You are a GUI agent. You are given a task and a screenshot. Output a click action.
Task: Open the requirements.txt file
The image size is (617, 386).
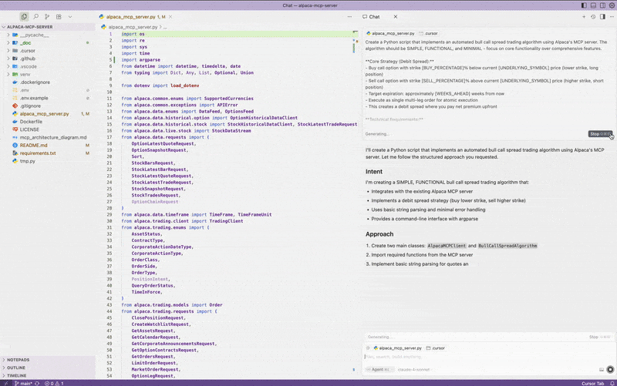[x=47, y=153]
